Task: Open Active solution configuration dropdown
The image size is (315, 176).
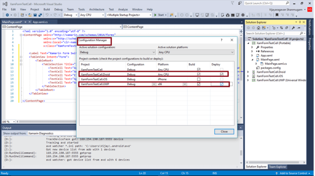Action: (x=118, y=52)
